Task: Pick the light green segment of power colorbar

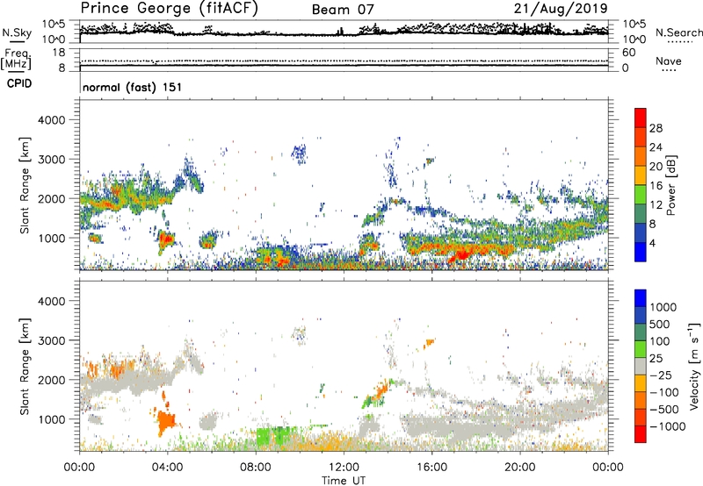Action: pos(641,195)
